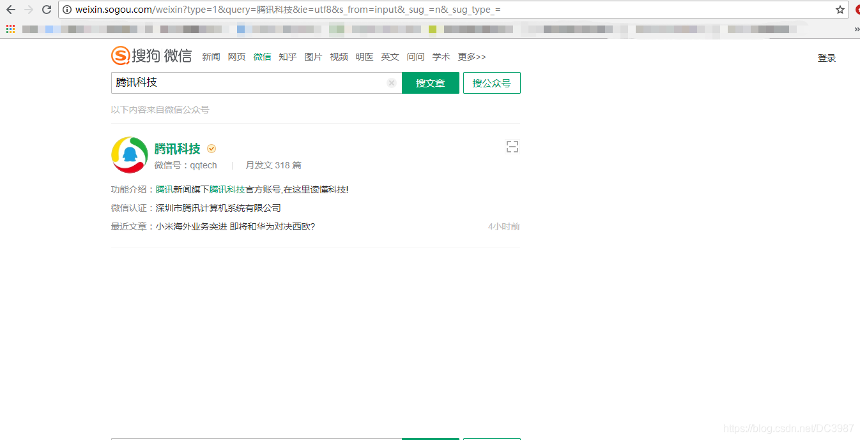Open the article 小米海外业务突进 即将和华为对决西欧?
The image size is (860, 440).
coord(235,226)
